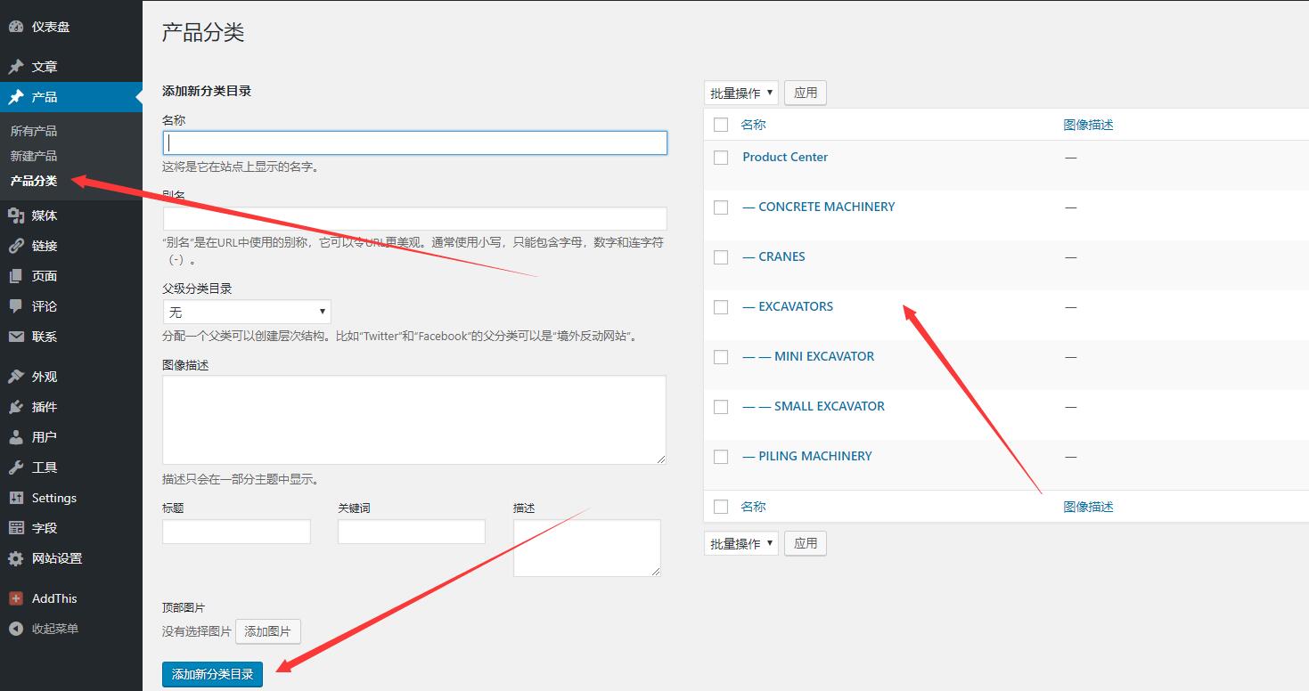This screenshot has height=691, width=1309.
Task: Check the MINI EXCAVATOR row checkbox
Action: click(x=722, y=356)
